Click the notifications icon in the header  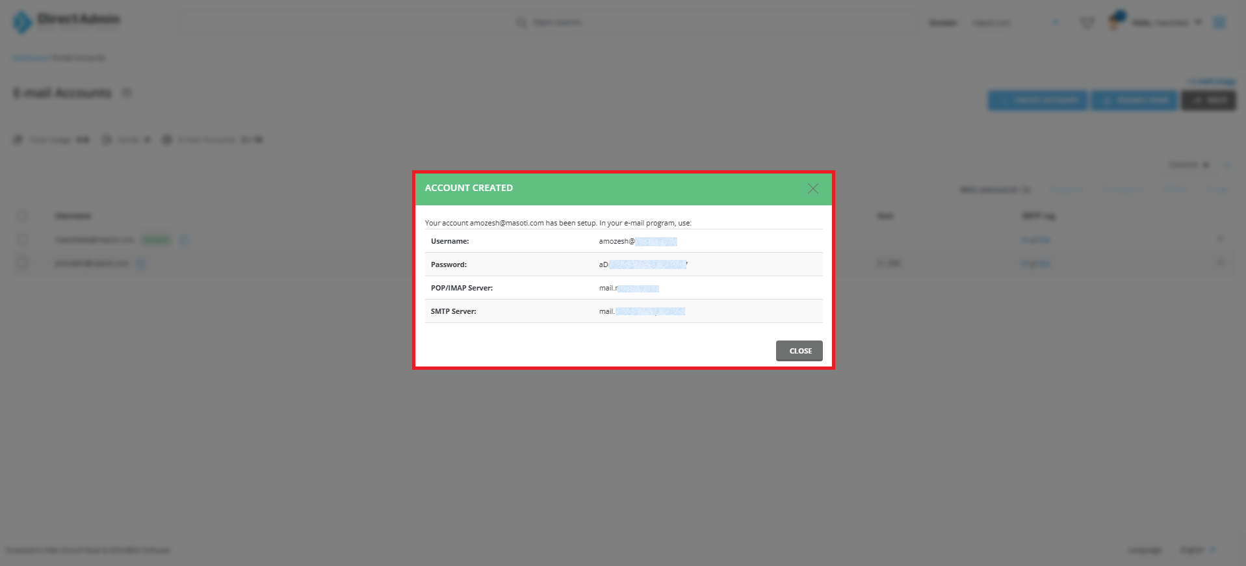(x=1086, y=23)
